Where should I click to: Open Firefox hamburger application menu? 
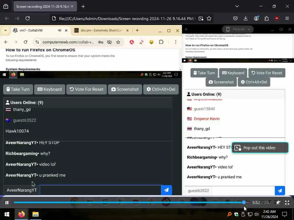(x=287, y=18)
